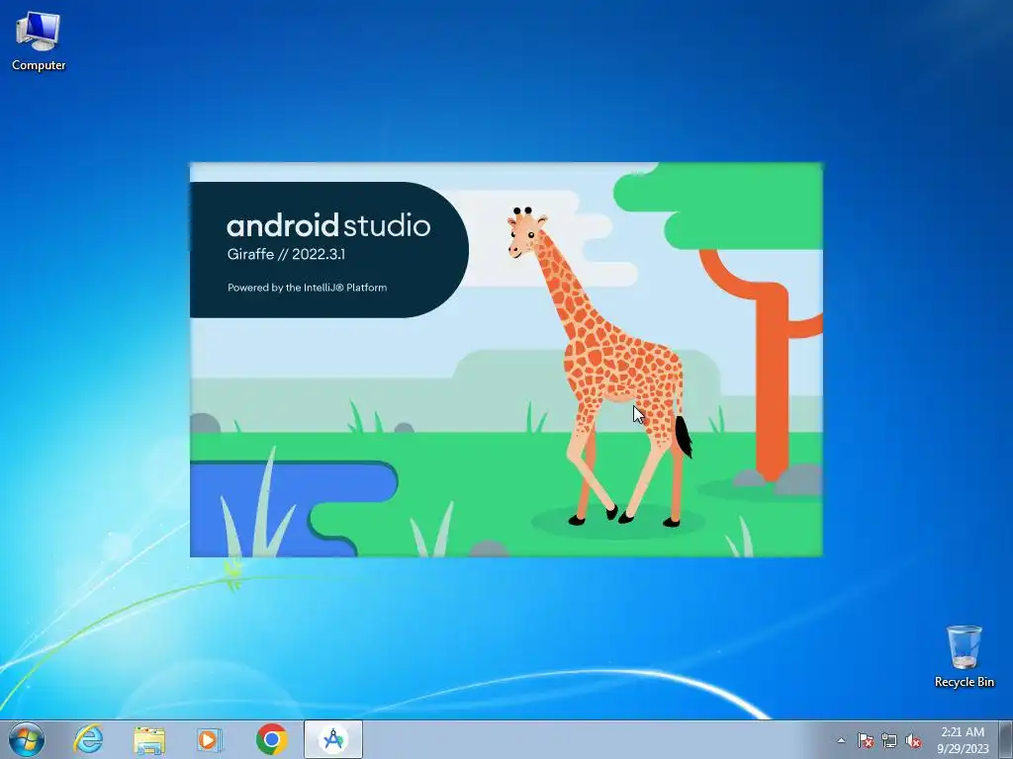Open Action Center flag tray icon
Viewport: 1013px width, 759px height.
[x=865, y=740]
